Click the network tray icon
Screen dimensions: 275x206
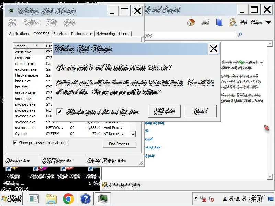[203, 199]
